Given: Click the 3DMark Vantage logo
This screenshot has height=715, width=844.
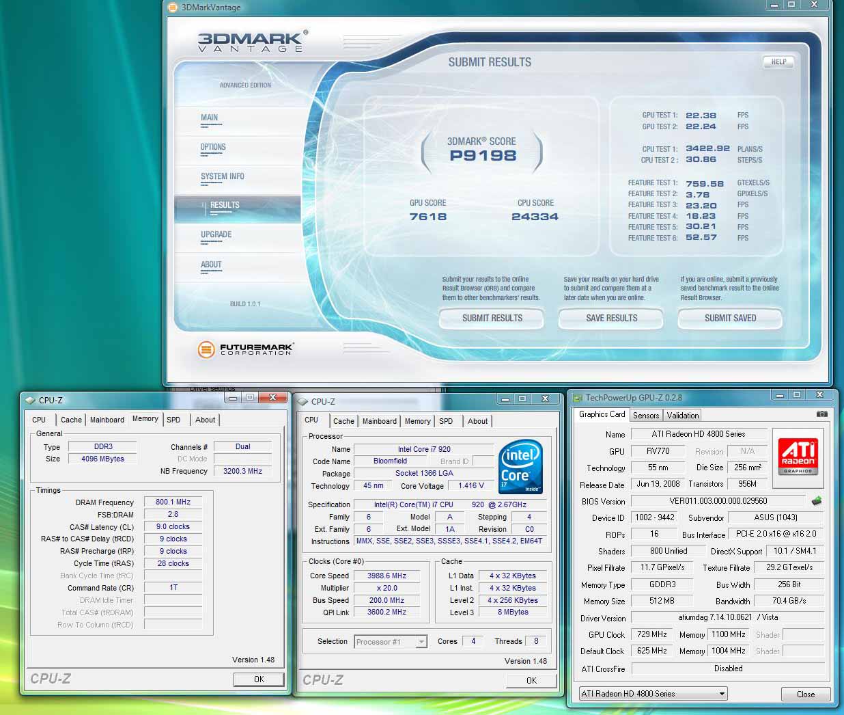Looking at the screenshot, I should pos(252,41).
